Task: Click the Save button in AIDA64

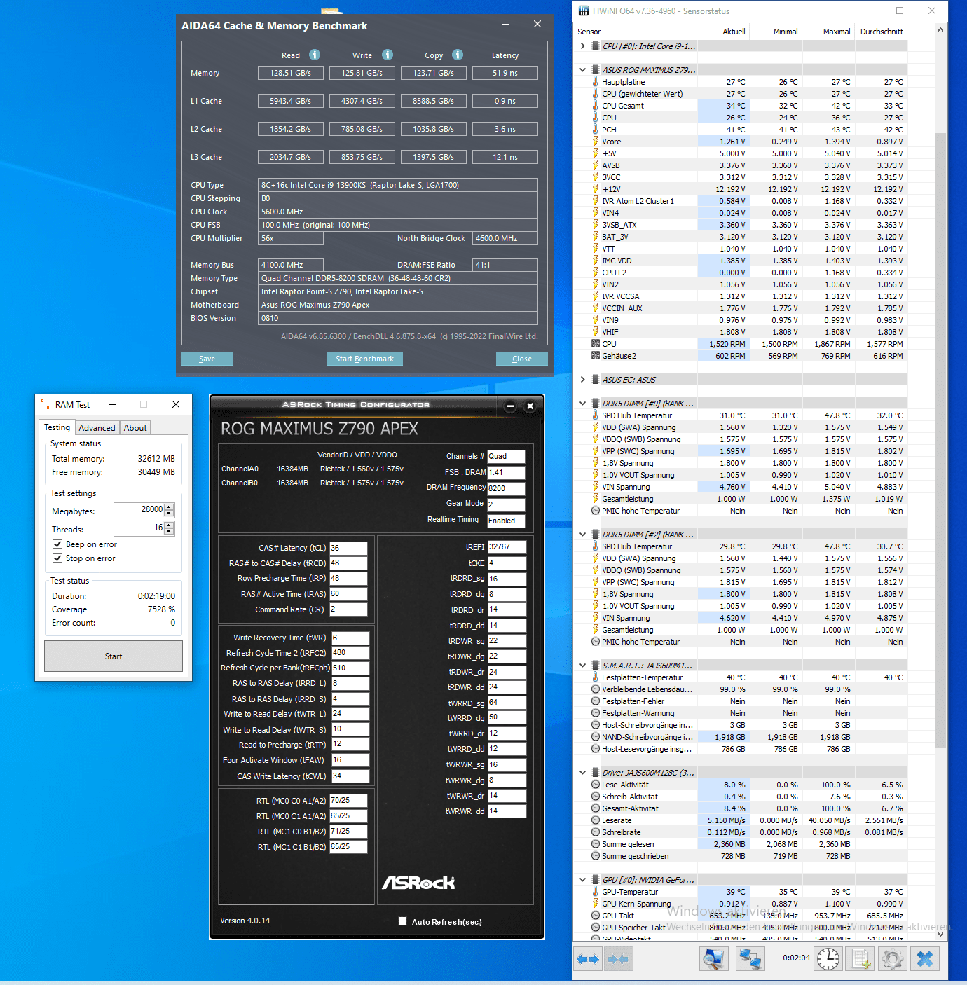Action: click(207, 359)
